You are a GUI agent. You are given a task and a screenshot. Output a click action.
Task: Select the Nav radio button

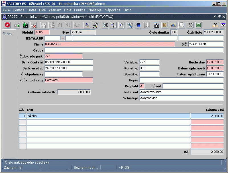pos(5,34)
